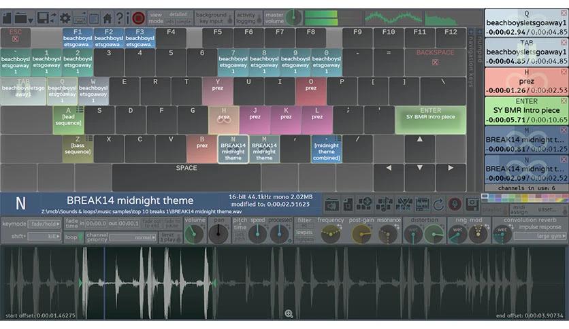Open help via the question mark icon

pos(119,18)
